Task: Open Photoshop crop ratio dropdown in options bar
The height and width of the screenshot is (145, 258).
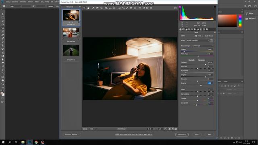Action: [x=15, y=6]
